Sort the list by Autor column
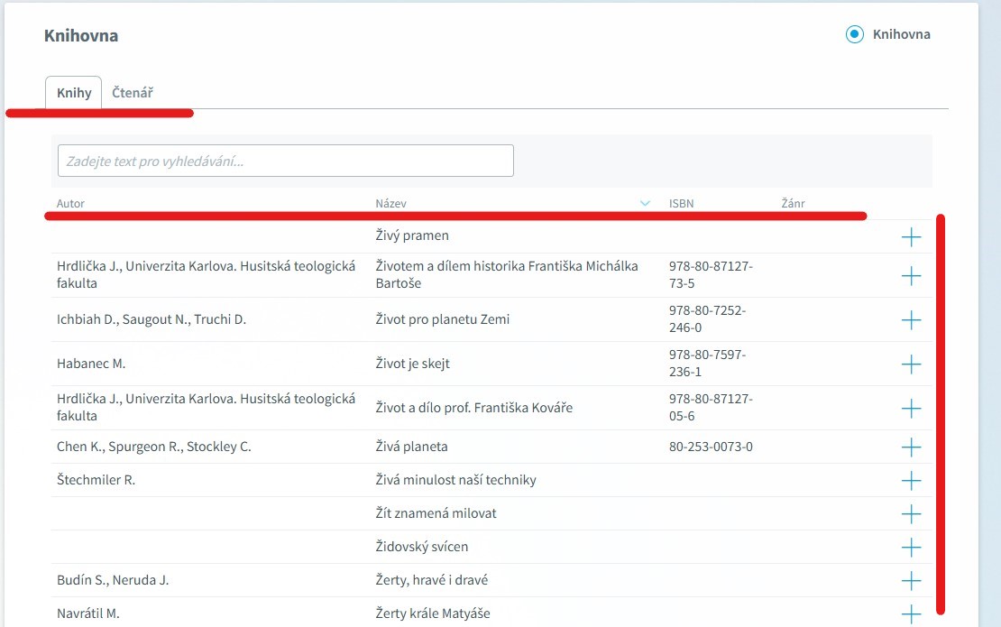The width and height of the screenshot is (1001, 627). [x=70, y=204]
